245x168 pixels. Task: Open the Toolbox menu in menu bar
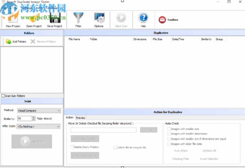tap(52, 8)
